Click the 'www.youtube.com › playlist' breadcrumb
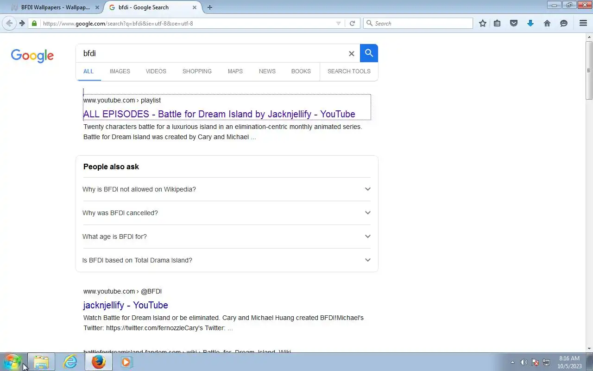This screenshot has width=593, height=371. click(122, 100)
